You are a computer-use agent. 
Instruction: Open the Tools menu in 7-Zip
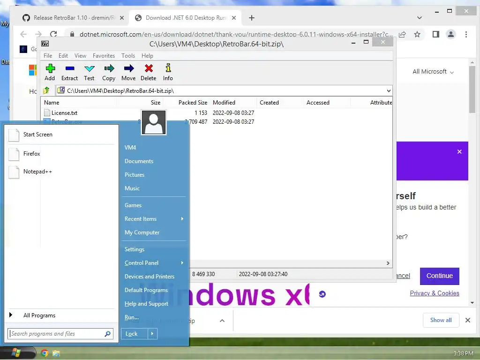pos(128,56)
